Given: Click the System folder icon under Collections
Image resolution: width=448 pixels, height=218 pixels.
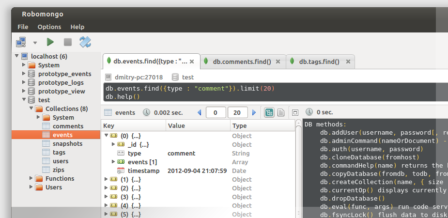Looking at the screenshot, I should 46,117.
